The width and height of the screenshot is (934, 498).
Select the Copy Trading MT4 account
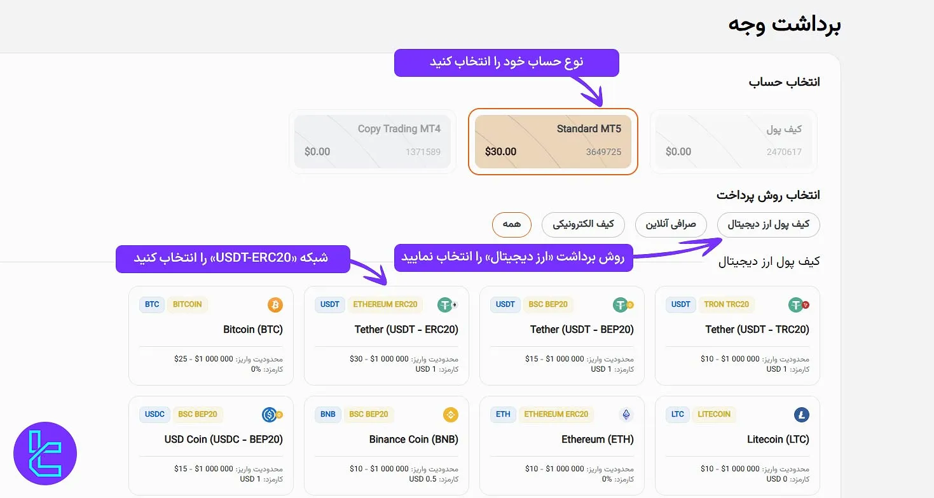click(x=373, y=141)
